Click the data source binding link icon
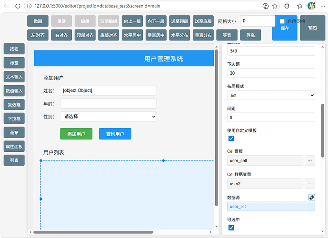 tap(312, 197)
